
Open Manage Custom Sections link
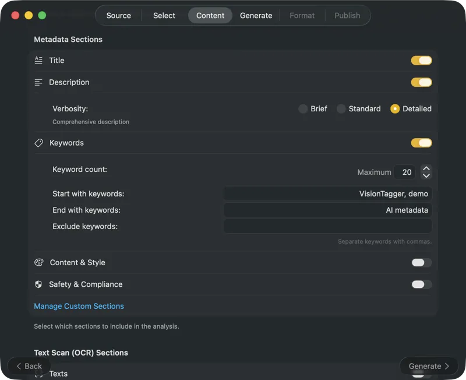(79, 306)
